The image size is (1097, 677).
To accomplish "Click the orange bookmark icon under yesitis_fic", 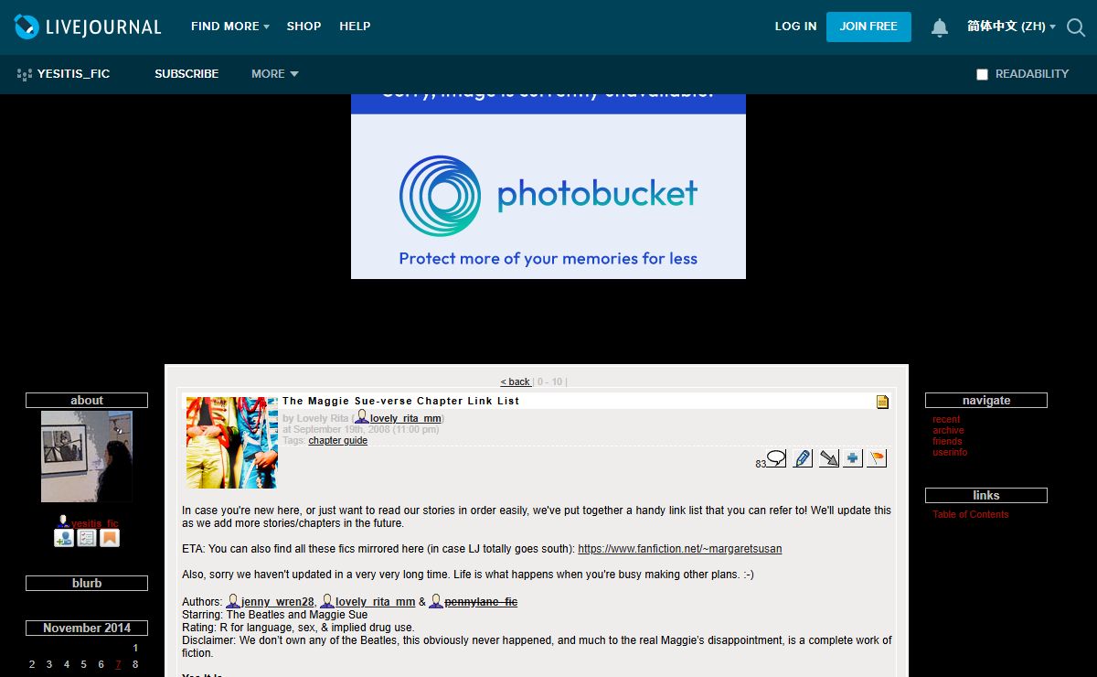I will pos(110,538).
